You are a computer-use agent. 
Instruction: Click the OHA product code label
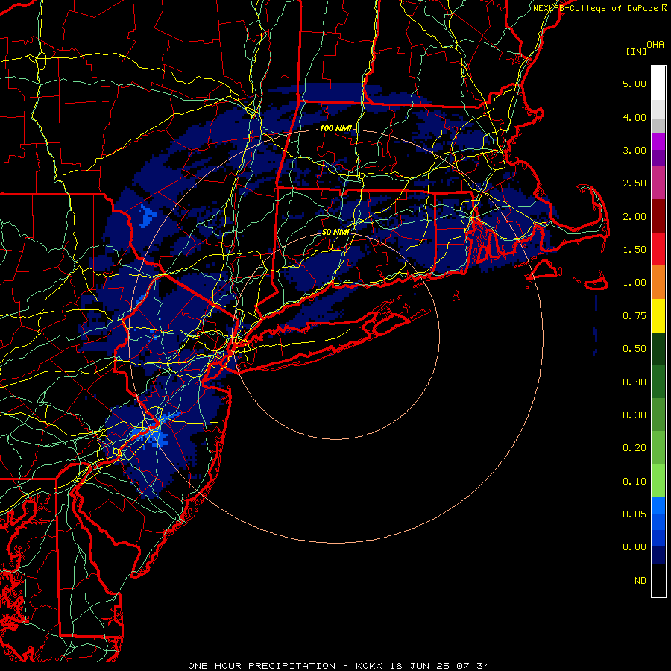pos(655,45)
